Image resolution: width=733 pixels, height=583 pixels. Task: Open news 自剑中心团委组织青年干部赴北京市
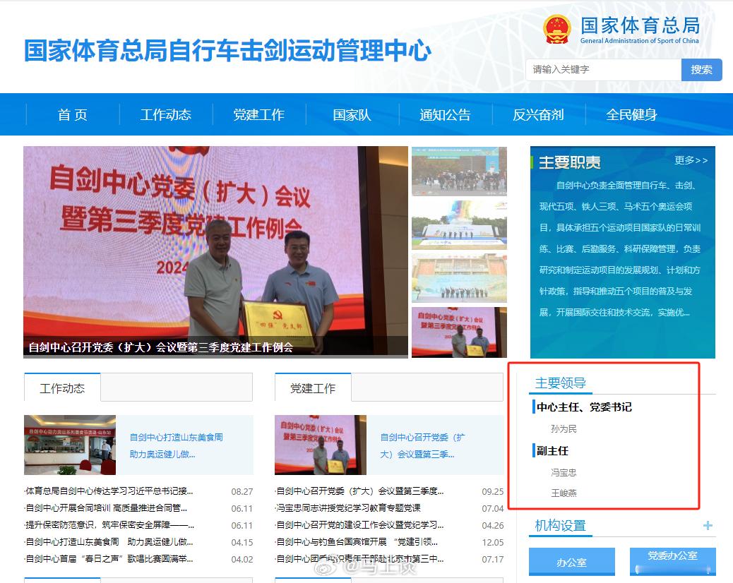[x=360, y=559]
